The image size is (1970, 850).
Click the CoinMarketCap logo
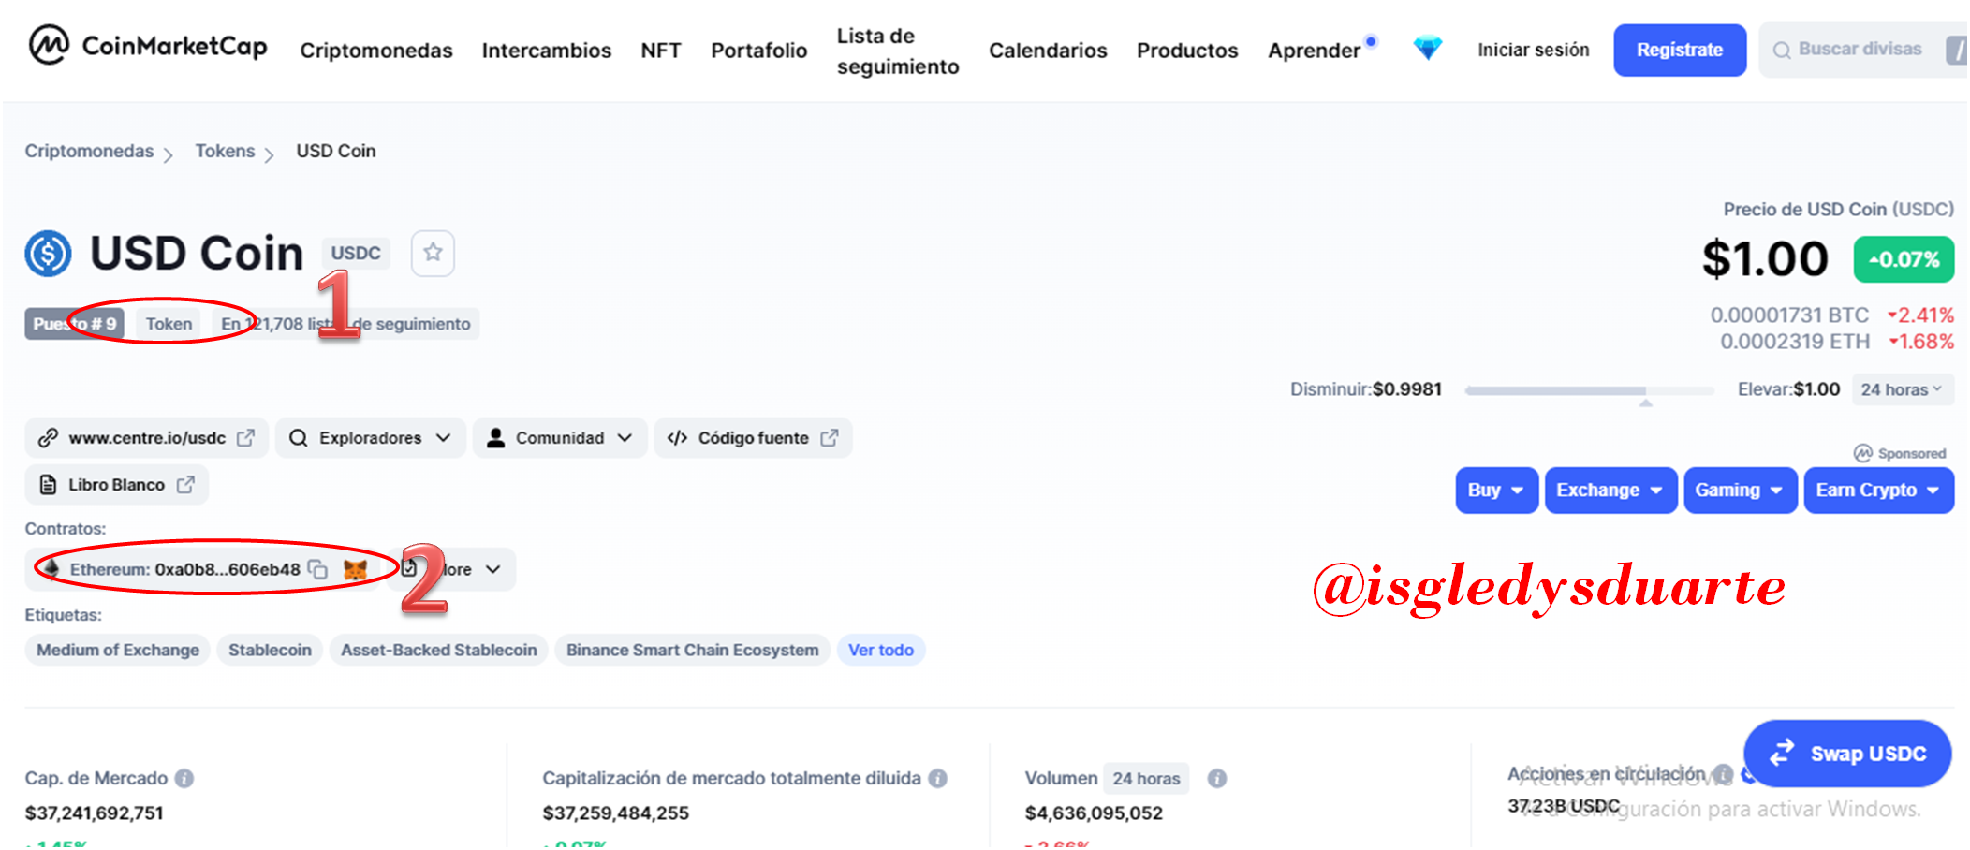[148, 45]
